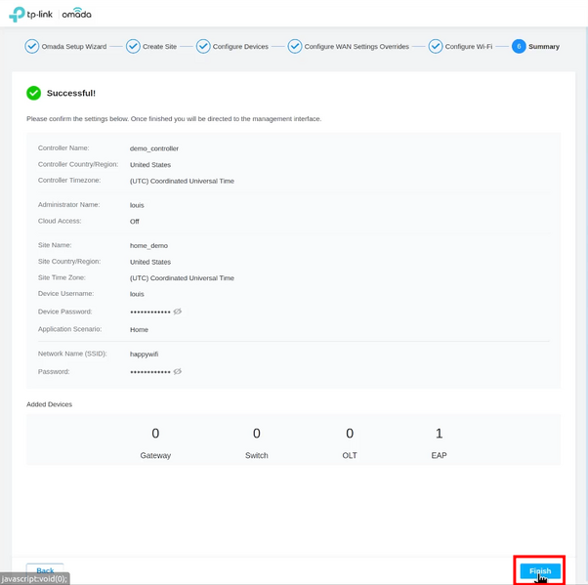Click the Device Password masked dots
This screenshot has height=585, width=588.
click(x=150, y=312)
